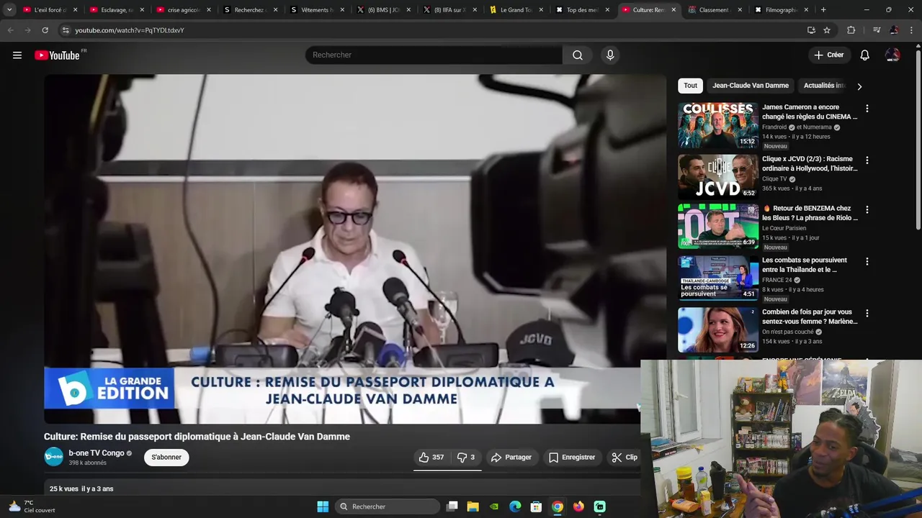Save video with Enregistrer button

point(572,458)
